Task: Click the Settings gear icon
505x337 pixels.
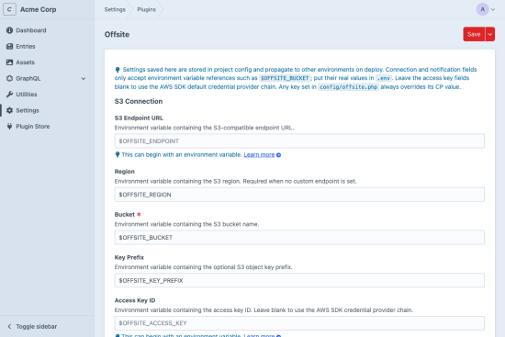Action: [10, 110]
